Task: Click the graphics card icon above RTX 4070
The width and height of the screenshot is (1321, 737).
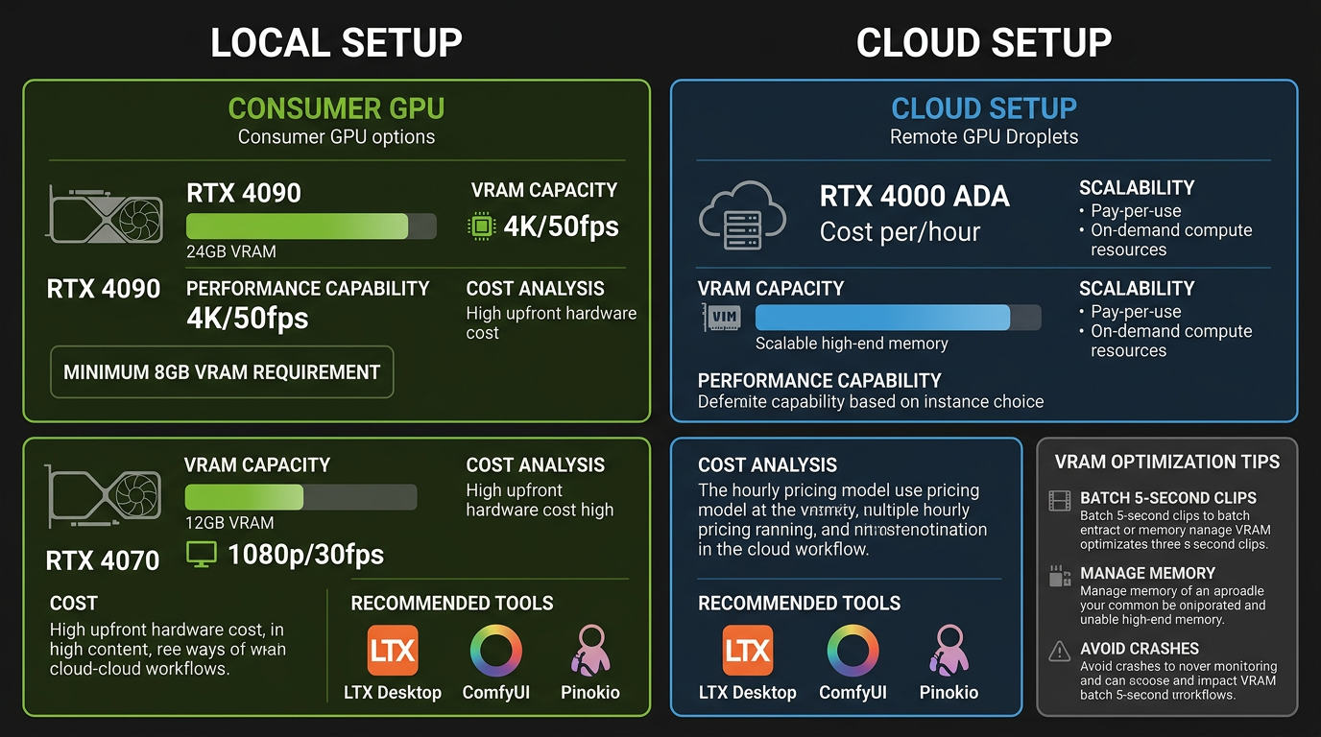Action: (105, 497)
